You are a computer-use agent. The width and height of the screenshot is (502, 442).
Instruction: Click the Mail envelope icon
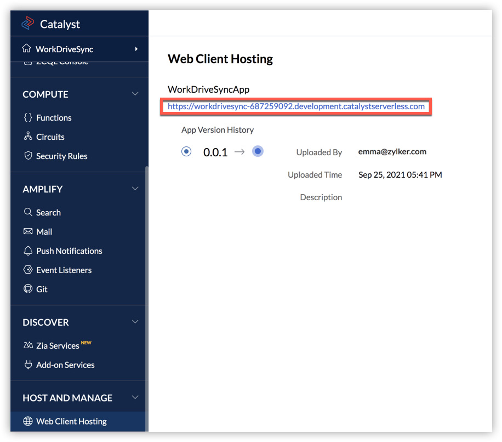(x=28, y=231)
